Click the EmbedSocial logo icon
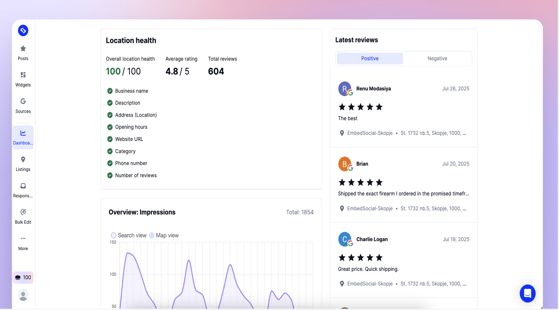 pos(23,31)
